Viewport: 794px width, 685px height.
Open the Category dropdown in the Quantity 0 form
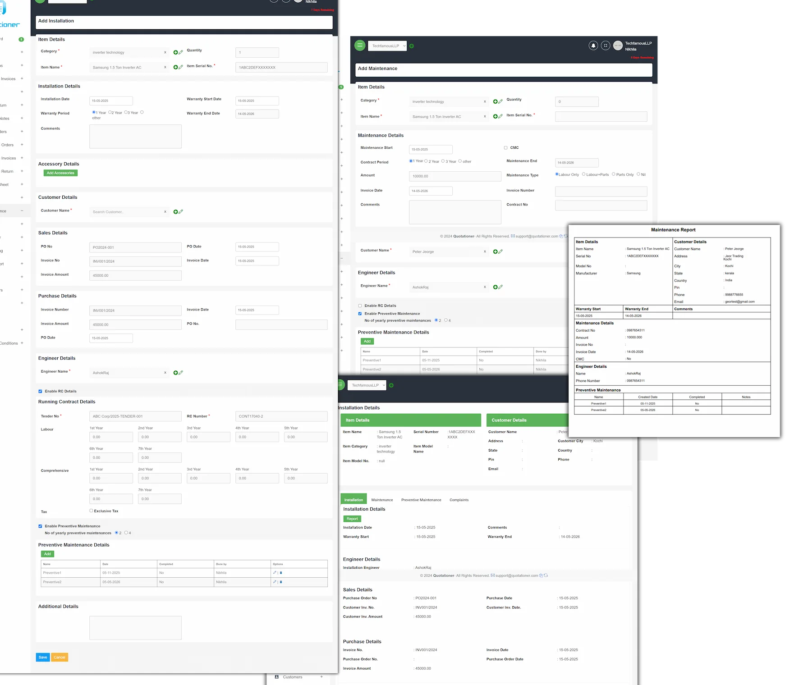tap(447, 102)
